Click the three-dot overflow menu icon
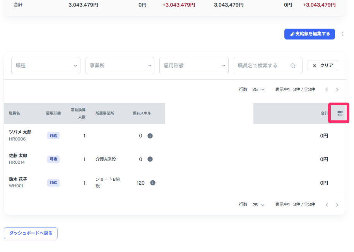The height and width of the screenshot is (252, 354). coord(343,34)
